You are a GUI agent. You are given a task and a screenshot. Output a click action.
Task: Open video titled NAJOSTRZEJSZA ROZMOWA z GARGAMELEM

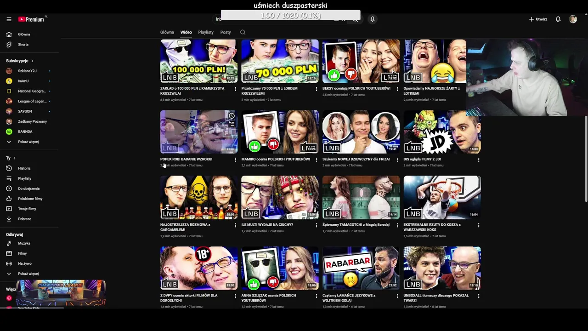pyautogui.click(x=185, y=227)
